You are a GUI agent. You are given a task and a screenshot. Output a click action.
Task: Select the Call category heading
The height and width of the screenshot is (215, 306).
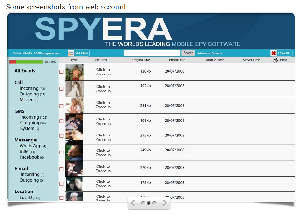click(x=18, y=83)
